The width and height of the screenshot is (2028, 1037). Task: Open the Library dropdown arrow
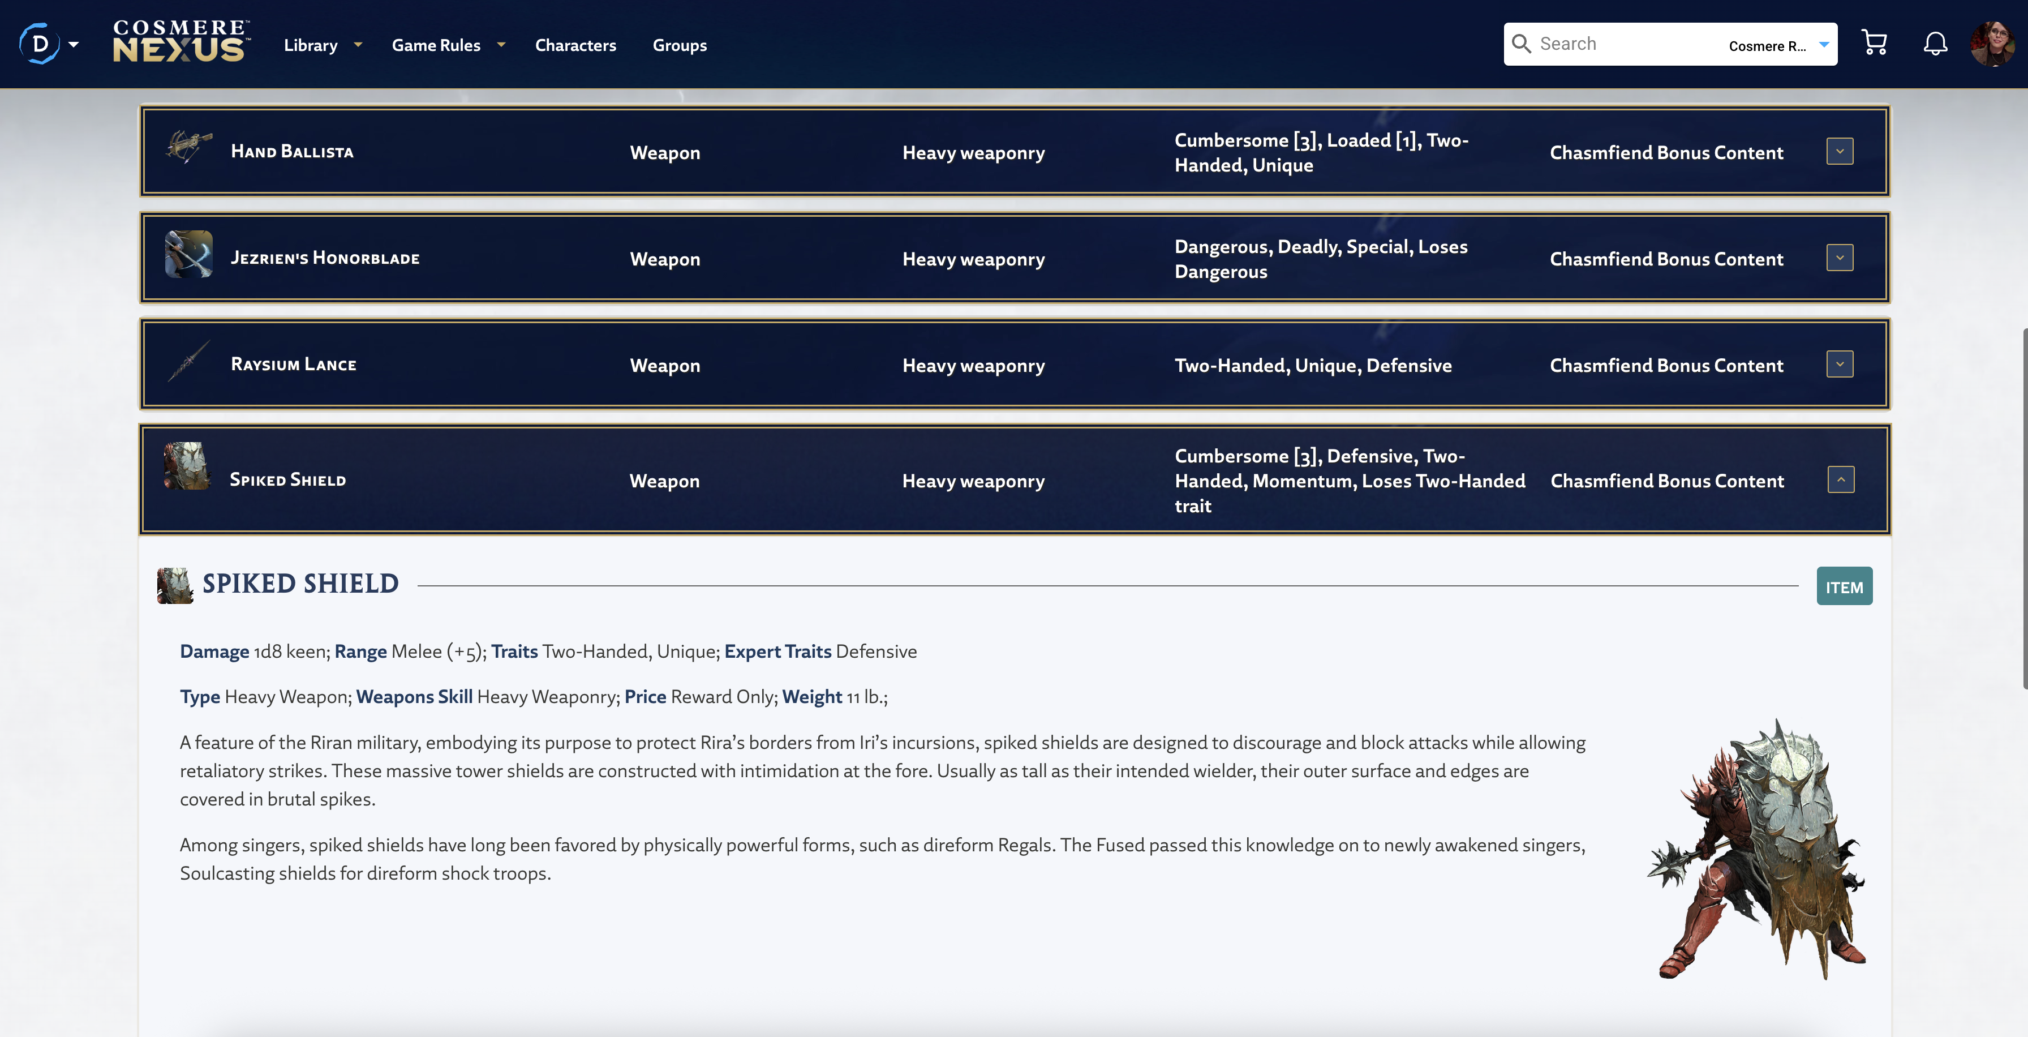pyautogui.click(x=358, y=45)
